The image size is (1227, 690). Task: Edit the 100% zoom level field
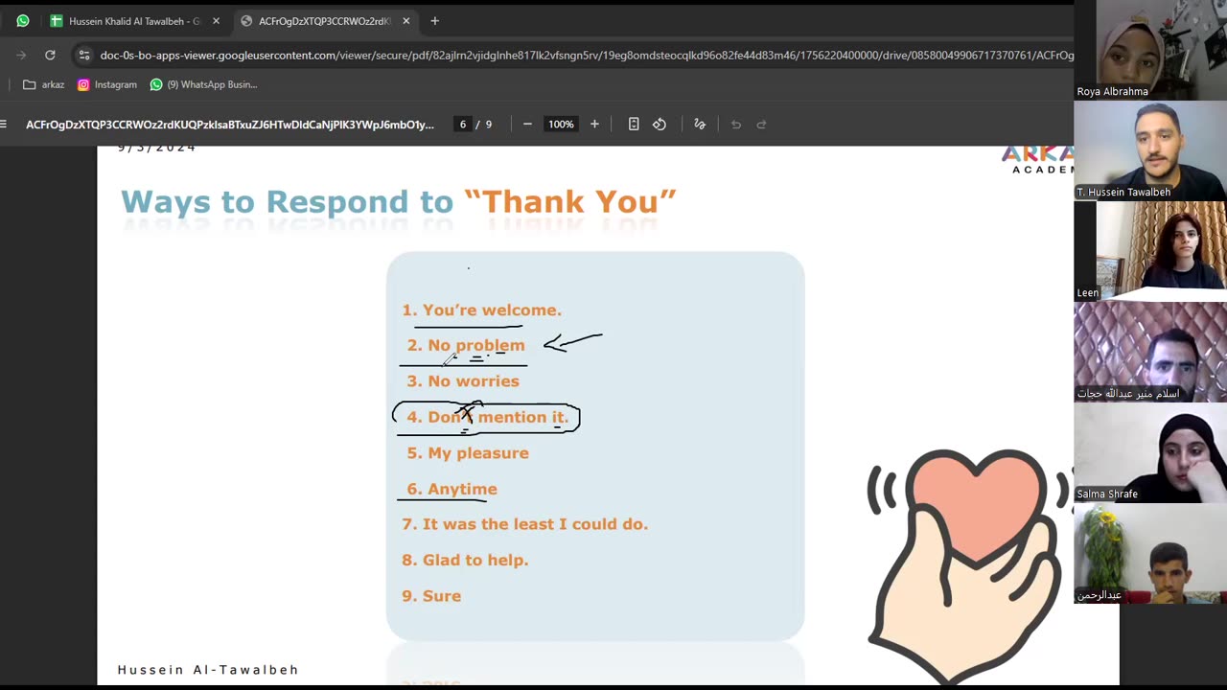[561, 125]
